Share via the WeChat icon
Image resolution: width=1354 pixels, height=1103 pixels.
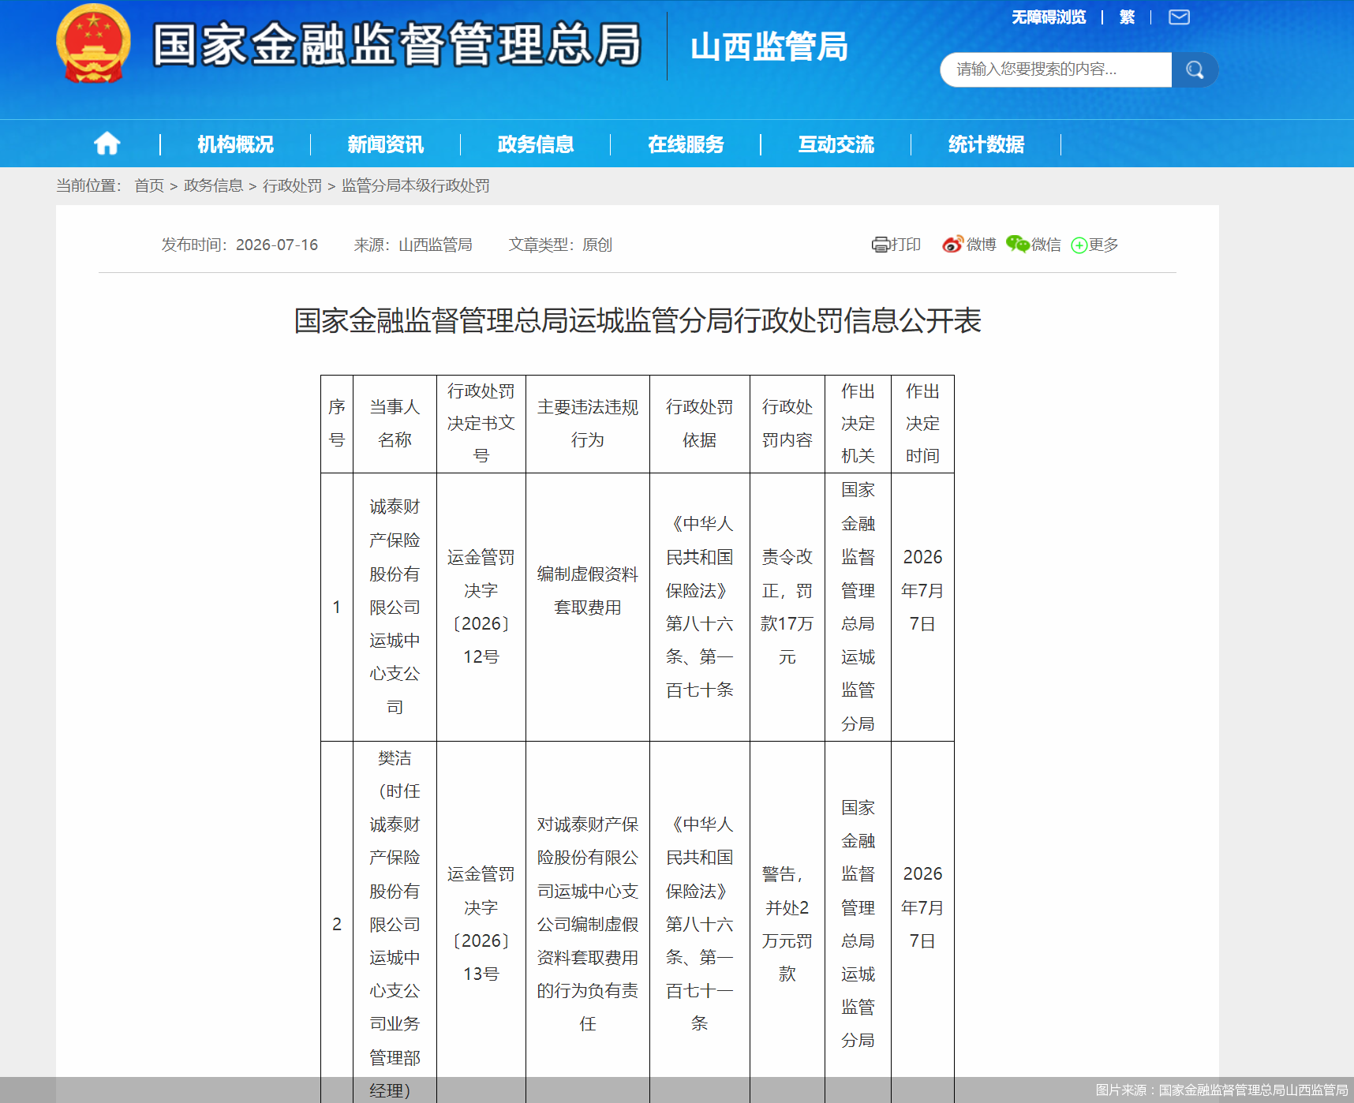pyautogui.click(x=1018, y=245)
